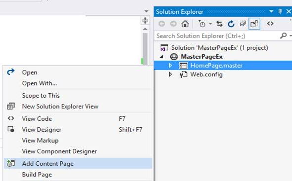Click the editor vertical scrollbar thumb
This screenshot has width=292, height=181.
[x=145, y=49]
